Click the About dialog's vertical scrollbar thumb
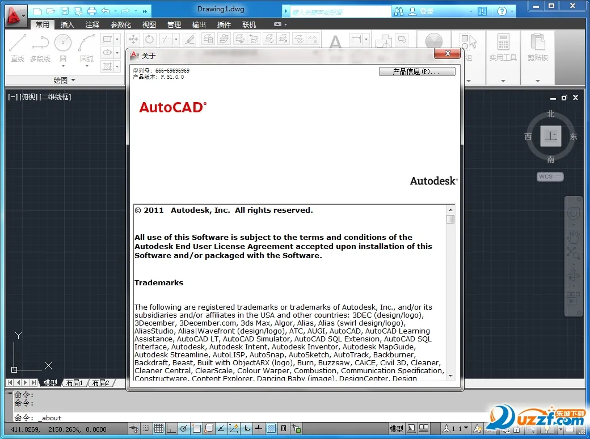Image resolution: width=590 pixels, height=439 pixels. tap(450, 220)
